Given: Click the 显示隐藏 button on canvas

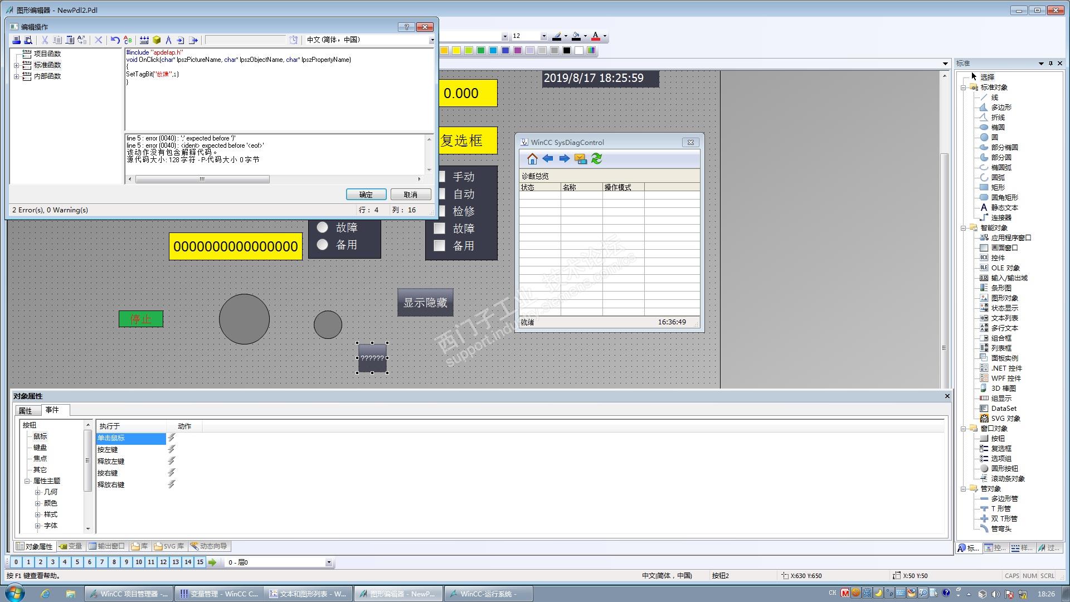Looking at the screenshot, I should pos(425,303).
